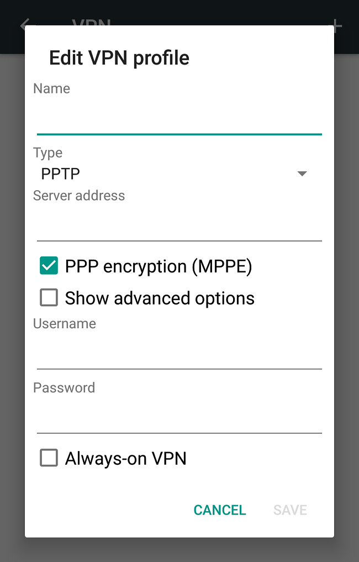Turn on Always-on VPN
359x562 pixels.
pyautogui.click(x=49, y=458)
